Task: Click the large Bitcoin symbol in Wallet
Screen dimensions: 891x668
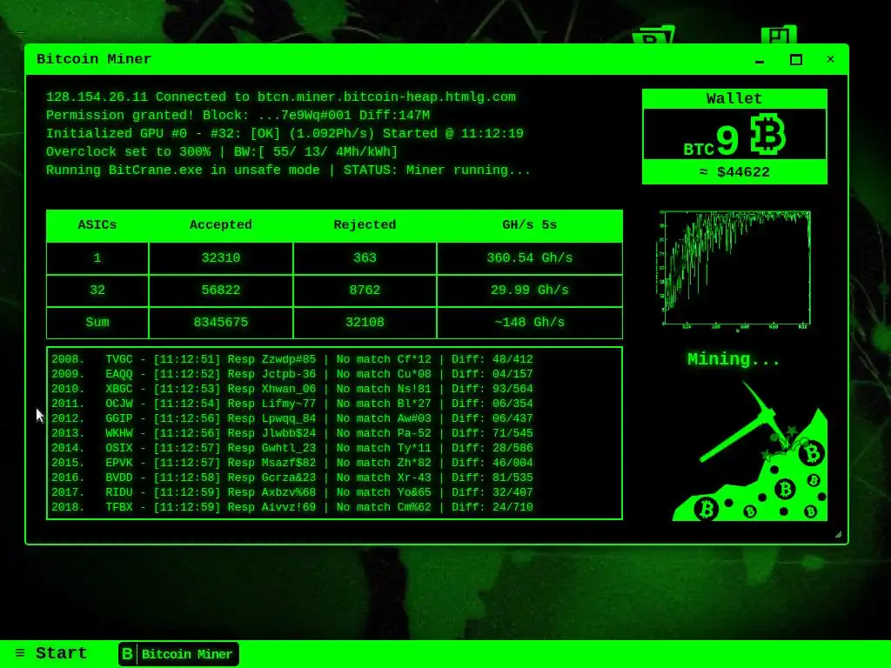Action: pos(767,135)
